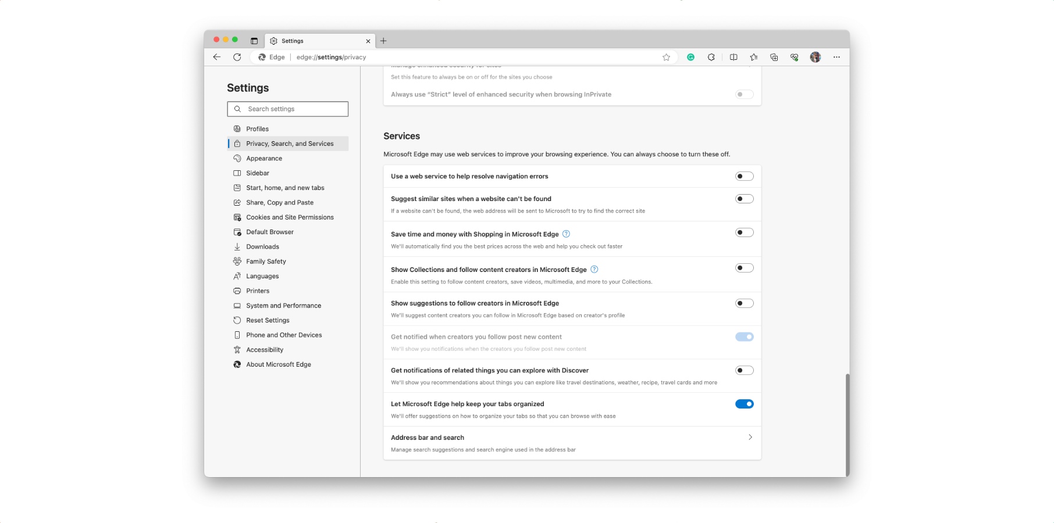1054x523 pixels.
Task: Toggle Strict enhanced security for InPrivate
Action: [x=744, y=94]
